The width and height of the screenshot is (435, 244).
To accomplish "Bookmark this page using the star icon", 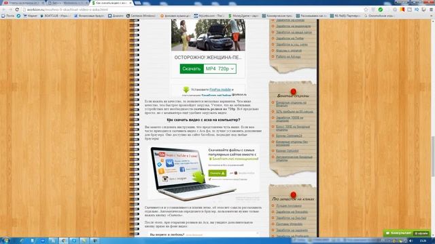I will (366, 9).
